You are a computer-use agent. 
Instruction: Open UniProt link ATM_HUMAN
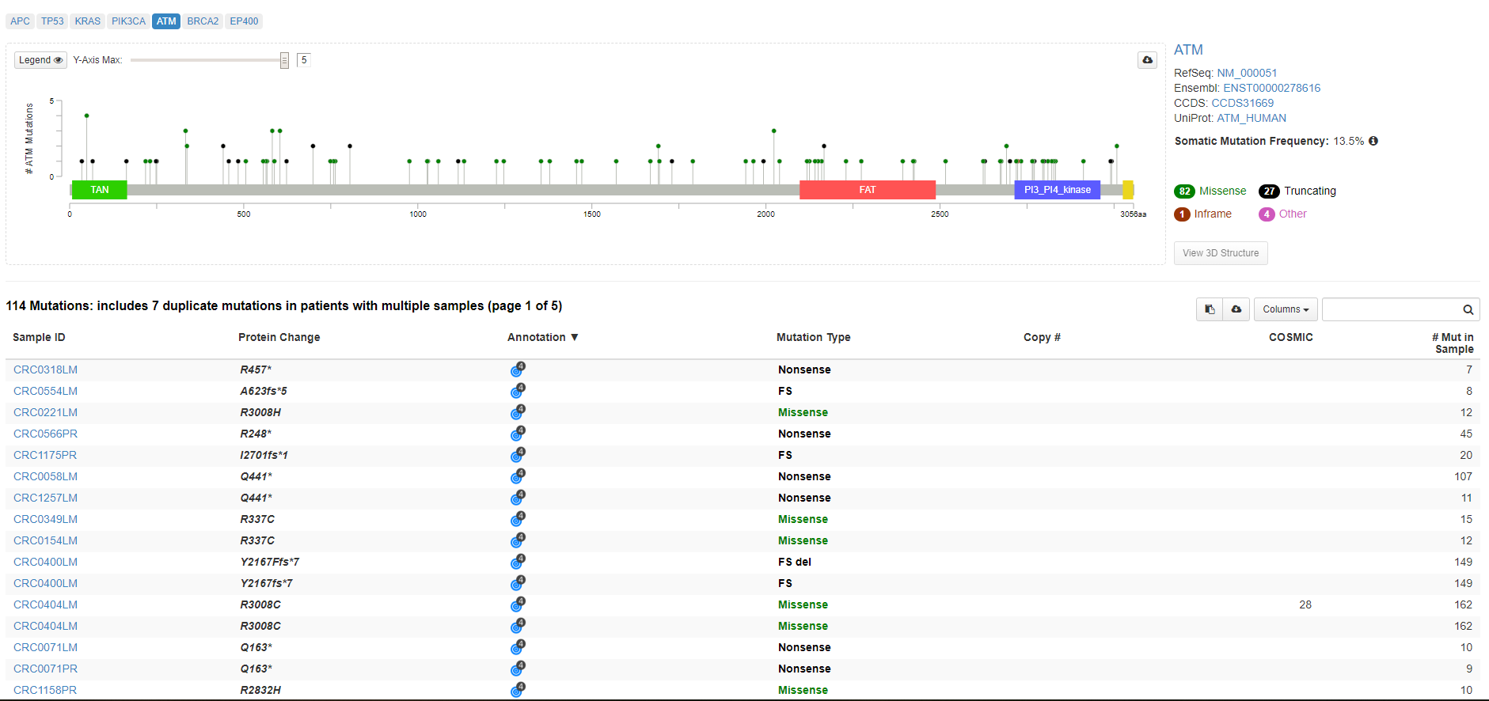coord(1251,118)
